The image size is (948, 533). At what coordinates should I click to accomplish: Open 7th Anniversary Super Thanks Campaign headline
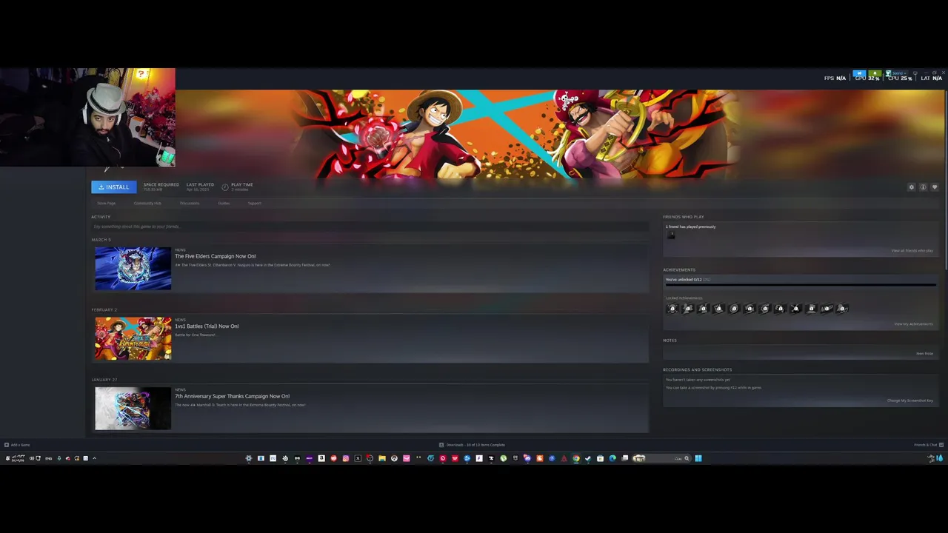[232, 396]
